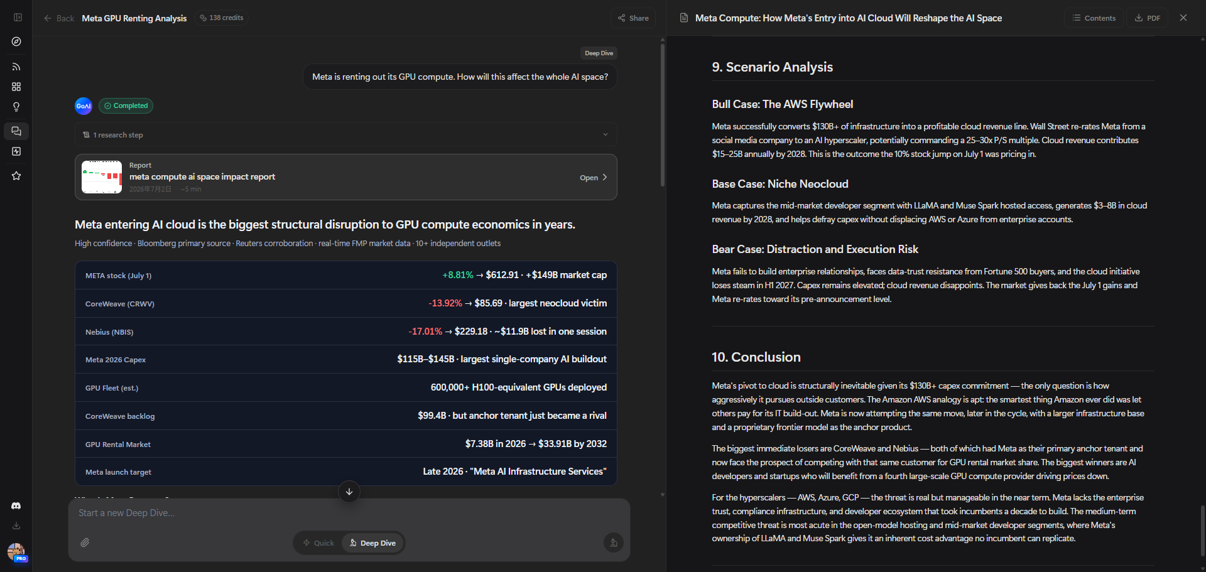View the 138 credits badge
The image size is (1206, 572).
click(x=222, y=18)
